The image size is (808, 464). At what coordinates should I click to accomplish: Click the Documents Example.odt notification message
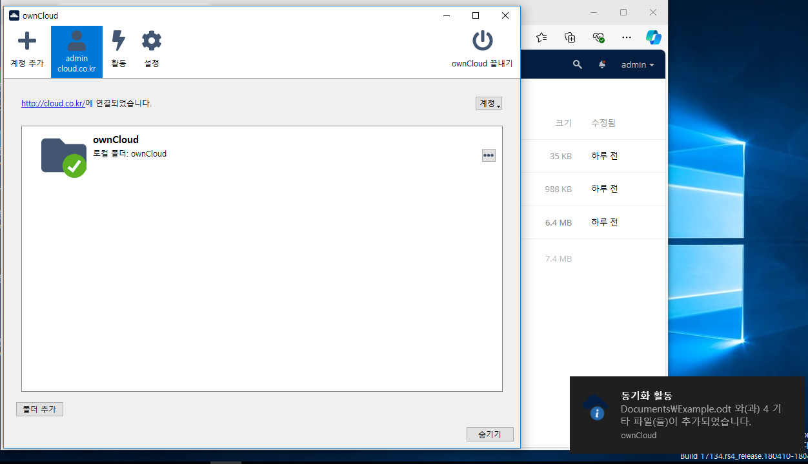click(701, 416)
